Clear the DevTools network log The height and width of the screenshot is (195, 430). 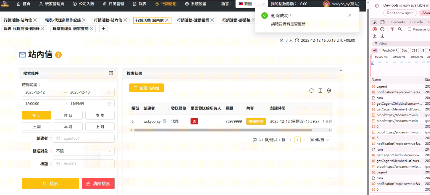pos(382,29)
